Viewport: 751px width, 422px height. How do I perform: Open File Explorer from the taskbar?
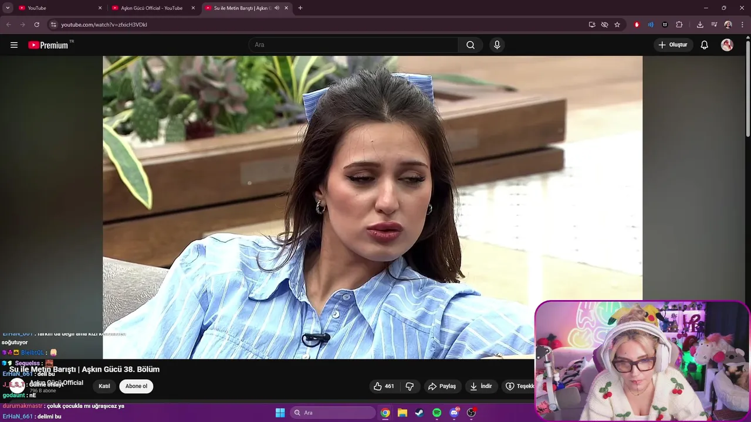402,413
